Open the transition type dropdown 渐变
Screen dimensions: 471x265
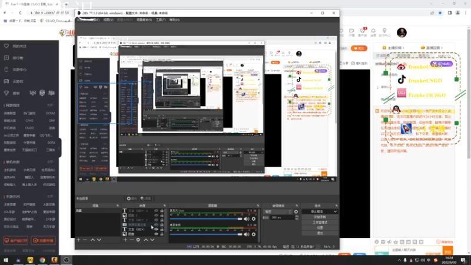278,211
